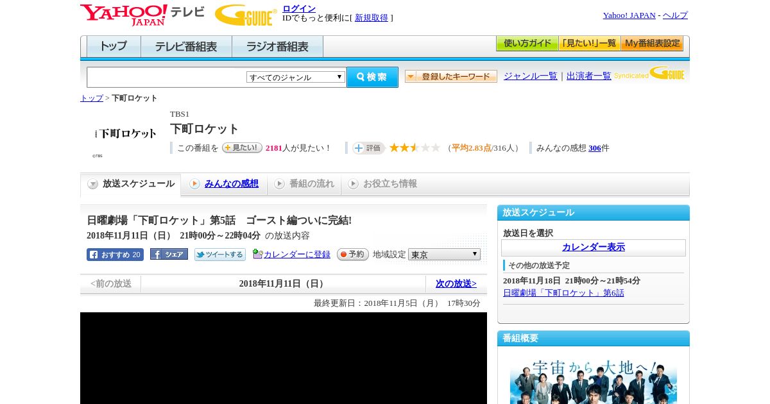Click the episode title 第5話 heading
The image size is (770, 404).
click(219, 221)
